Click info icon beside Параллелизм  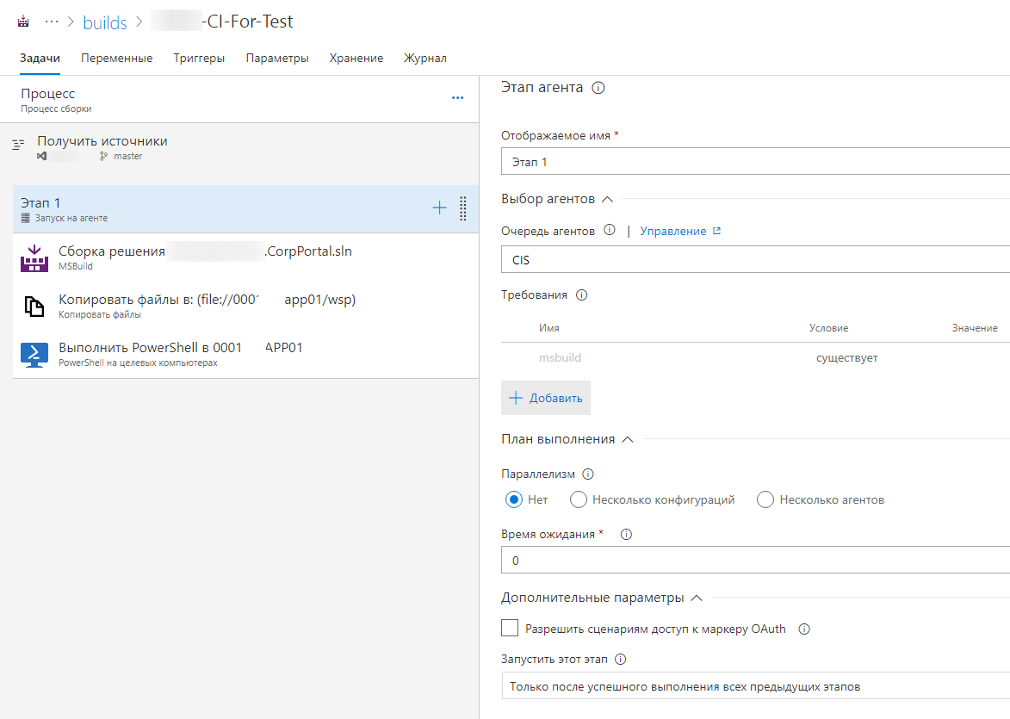[588, 474]
